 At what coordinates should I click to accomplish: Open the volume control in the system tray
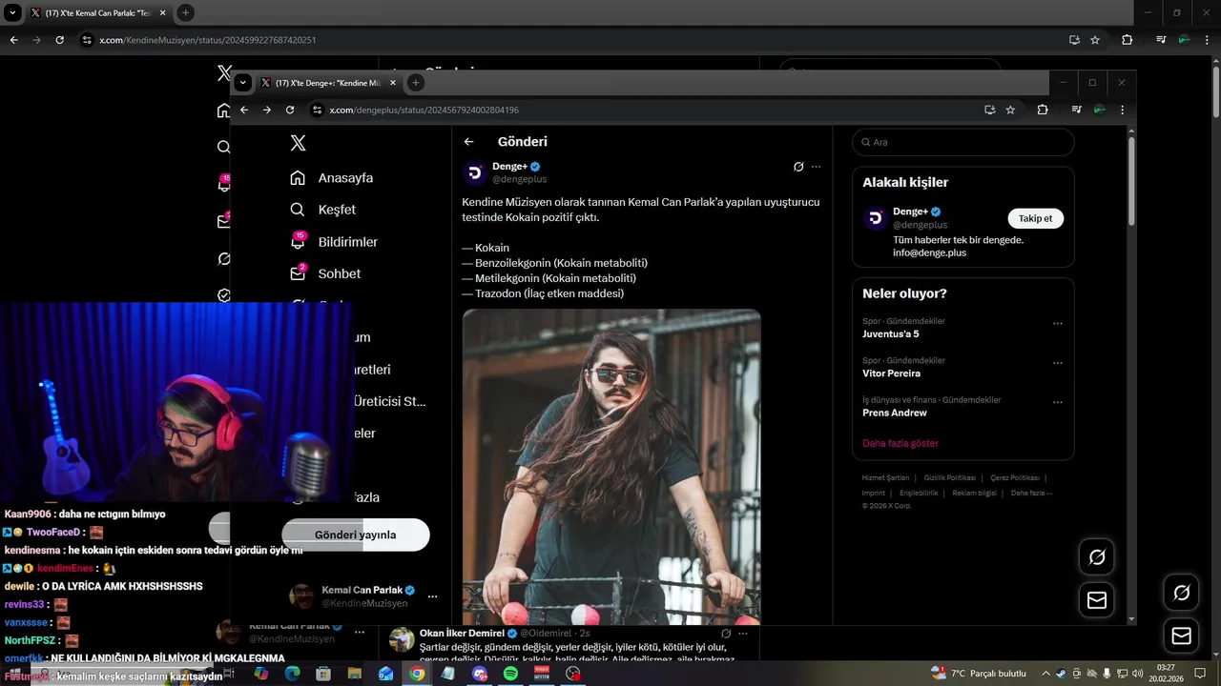pos(1137,674)
